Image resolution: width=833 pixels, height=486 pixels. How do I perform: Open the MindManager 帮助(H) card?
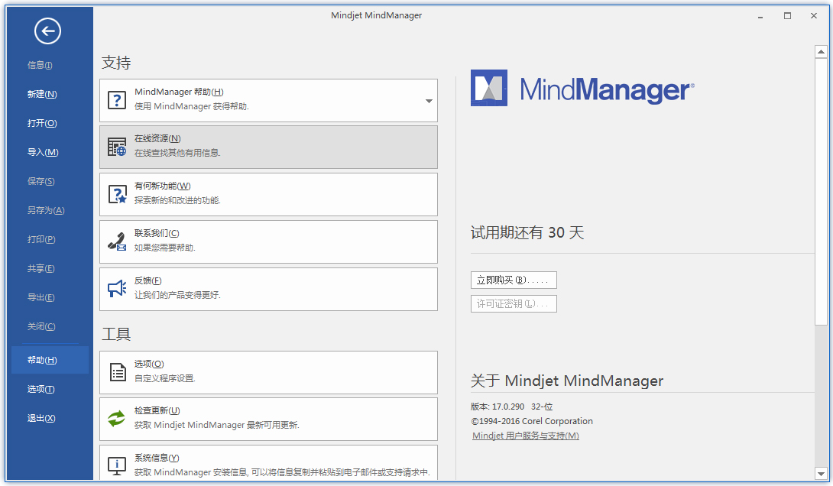pos(268,100)
